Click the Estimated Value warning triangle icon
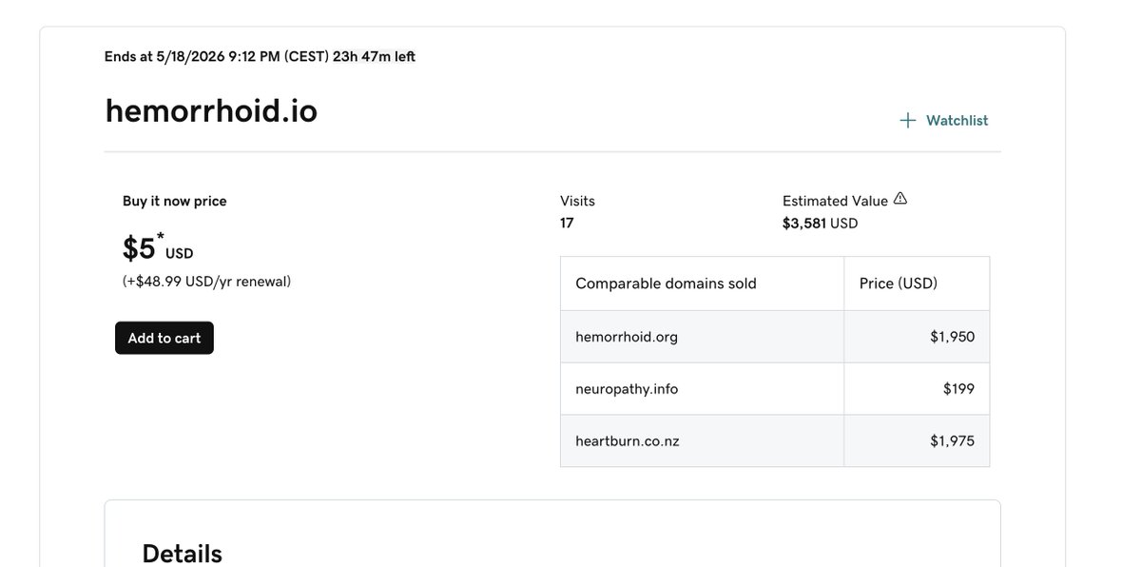The height and width of the screenshot is (567, 1141). click(x=900, y=199)
